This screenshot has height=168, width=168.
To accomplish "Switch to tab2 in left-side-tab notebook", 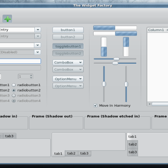I will 133,144.
